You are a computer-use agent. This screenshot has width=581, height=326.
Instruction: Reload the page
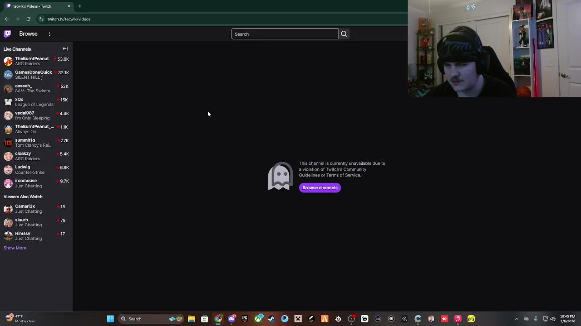28,19
